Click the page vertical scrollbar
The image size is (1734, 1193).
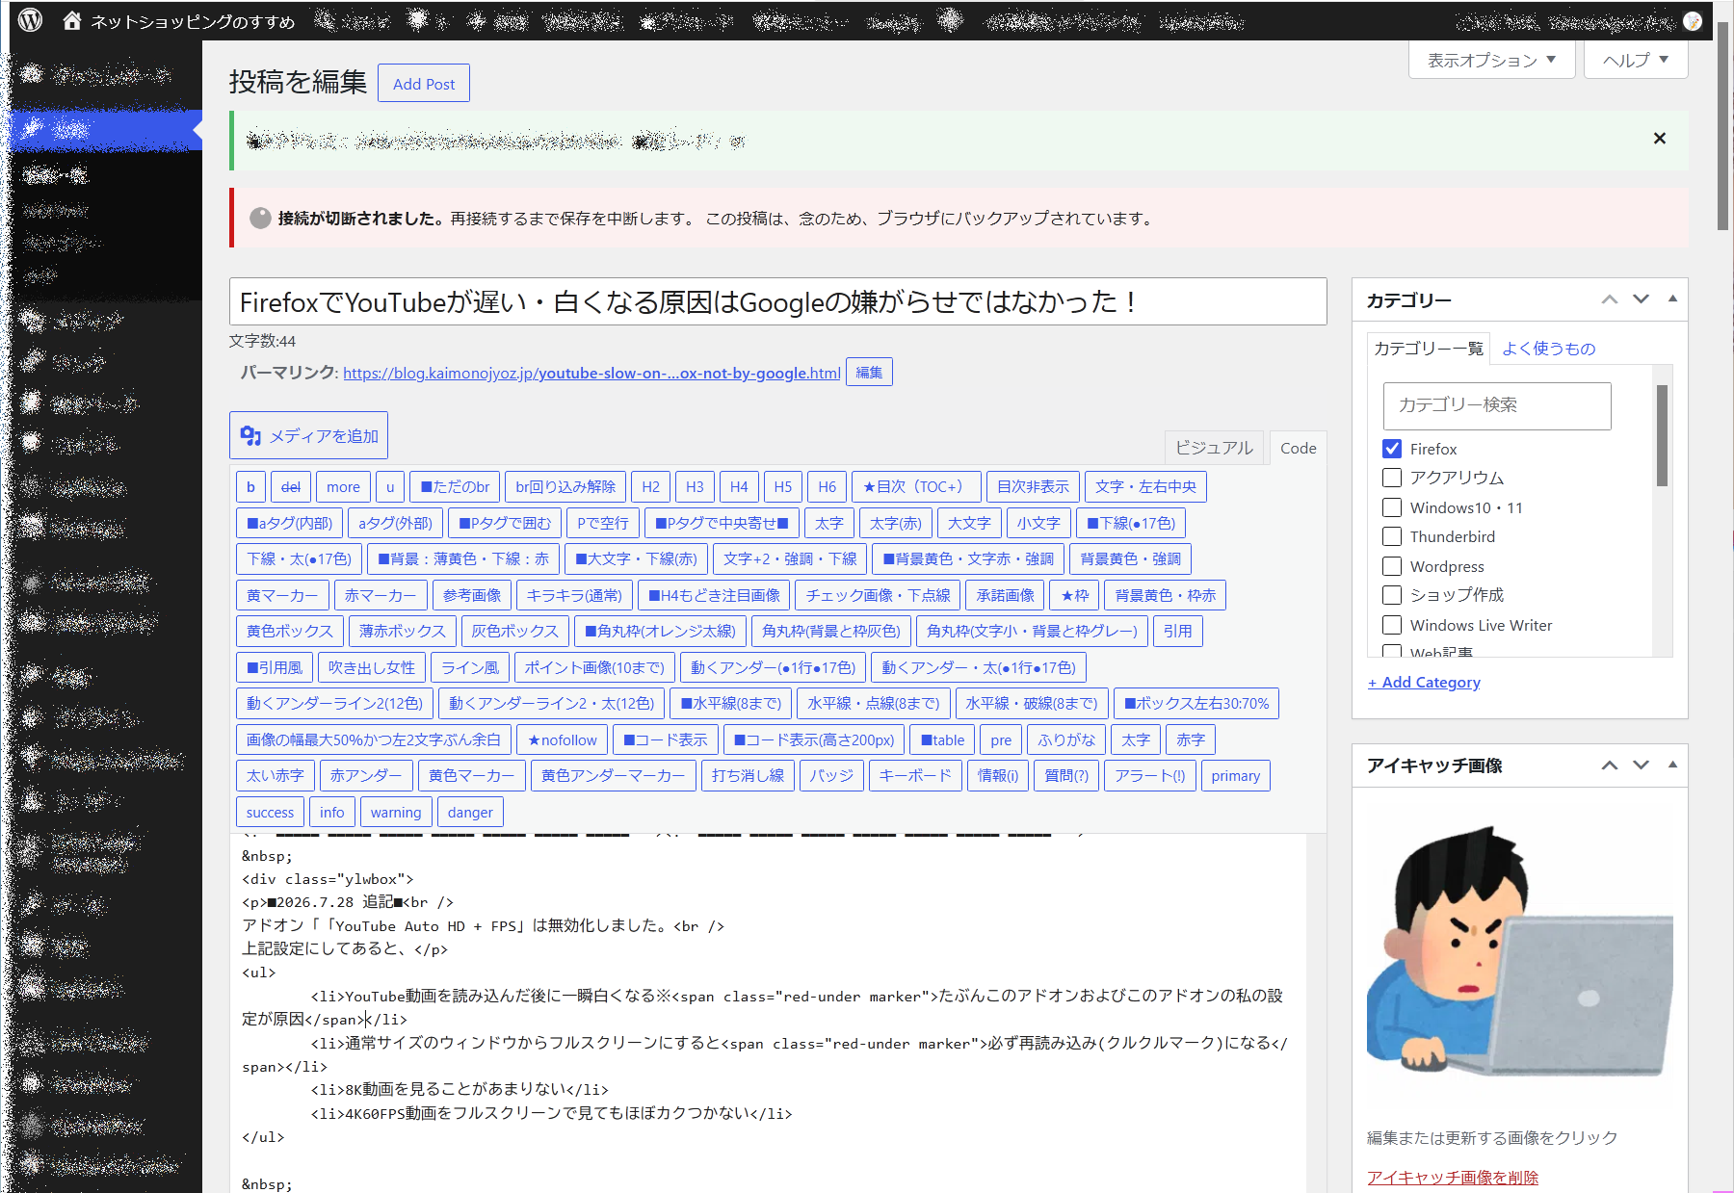pyautogui.click(x=1723, y=125)
